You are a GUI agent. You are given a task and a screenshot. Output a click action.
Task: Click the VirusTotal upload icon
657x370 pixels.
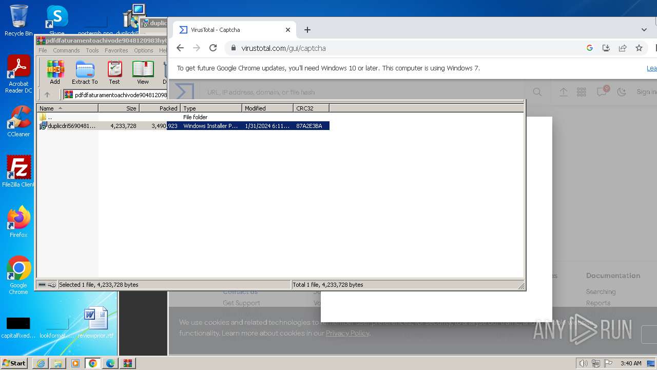[564, 92]
